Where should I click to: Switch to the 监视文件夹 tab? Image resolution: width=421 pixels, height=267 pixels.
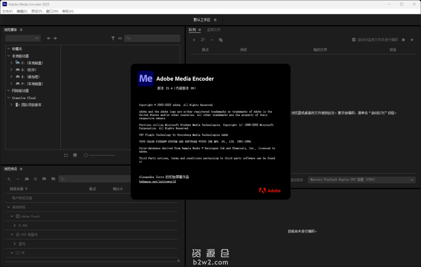pyautogui.click(x=213, y=30)
